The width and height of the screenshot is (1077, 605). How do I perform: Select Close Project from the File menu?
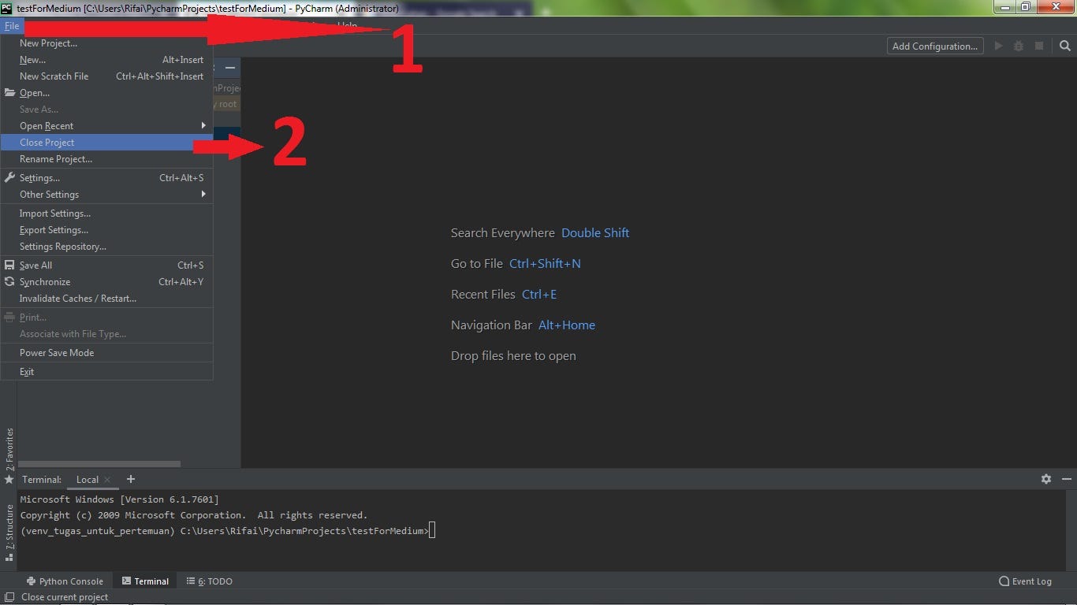tap(47, 142)
